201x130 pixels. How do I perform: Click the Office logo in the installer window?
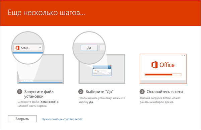(163, 65)
